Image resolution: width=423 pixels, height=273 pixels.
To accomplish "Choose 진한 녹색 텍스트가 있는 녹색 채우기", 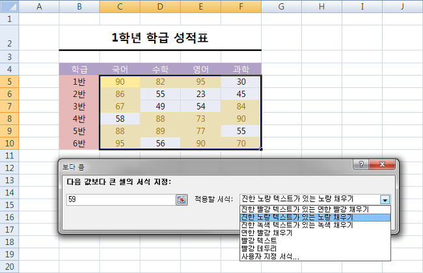I will tap(315, 225).
